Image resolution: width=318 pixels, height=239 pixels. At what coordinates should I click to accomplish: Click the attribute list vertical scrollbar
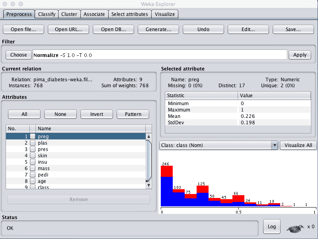(x=149, y=161)
